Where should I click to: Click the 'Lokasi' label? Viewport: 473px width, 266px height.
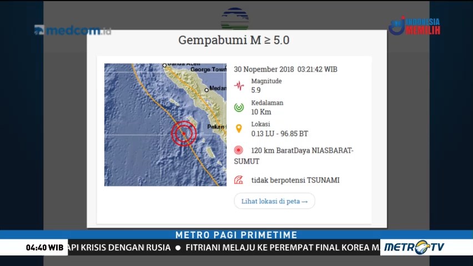click(260, 124)
